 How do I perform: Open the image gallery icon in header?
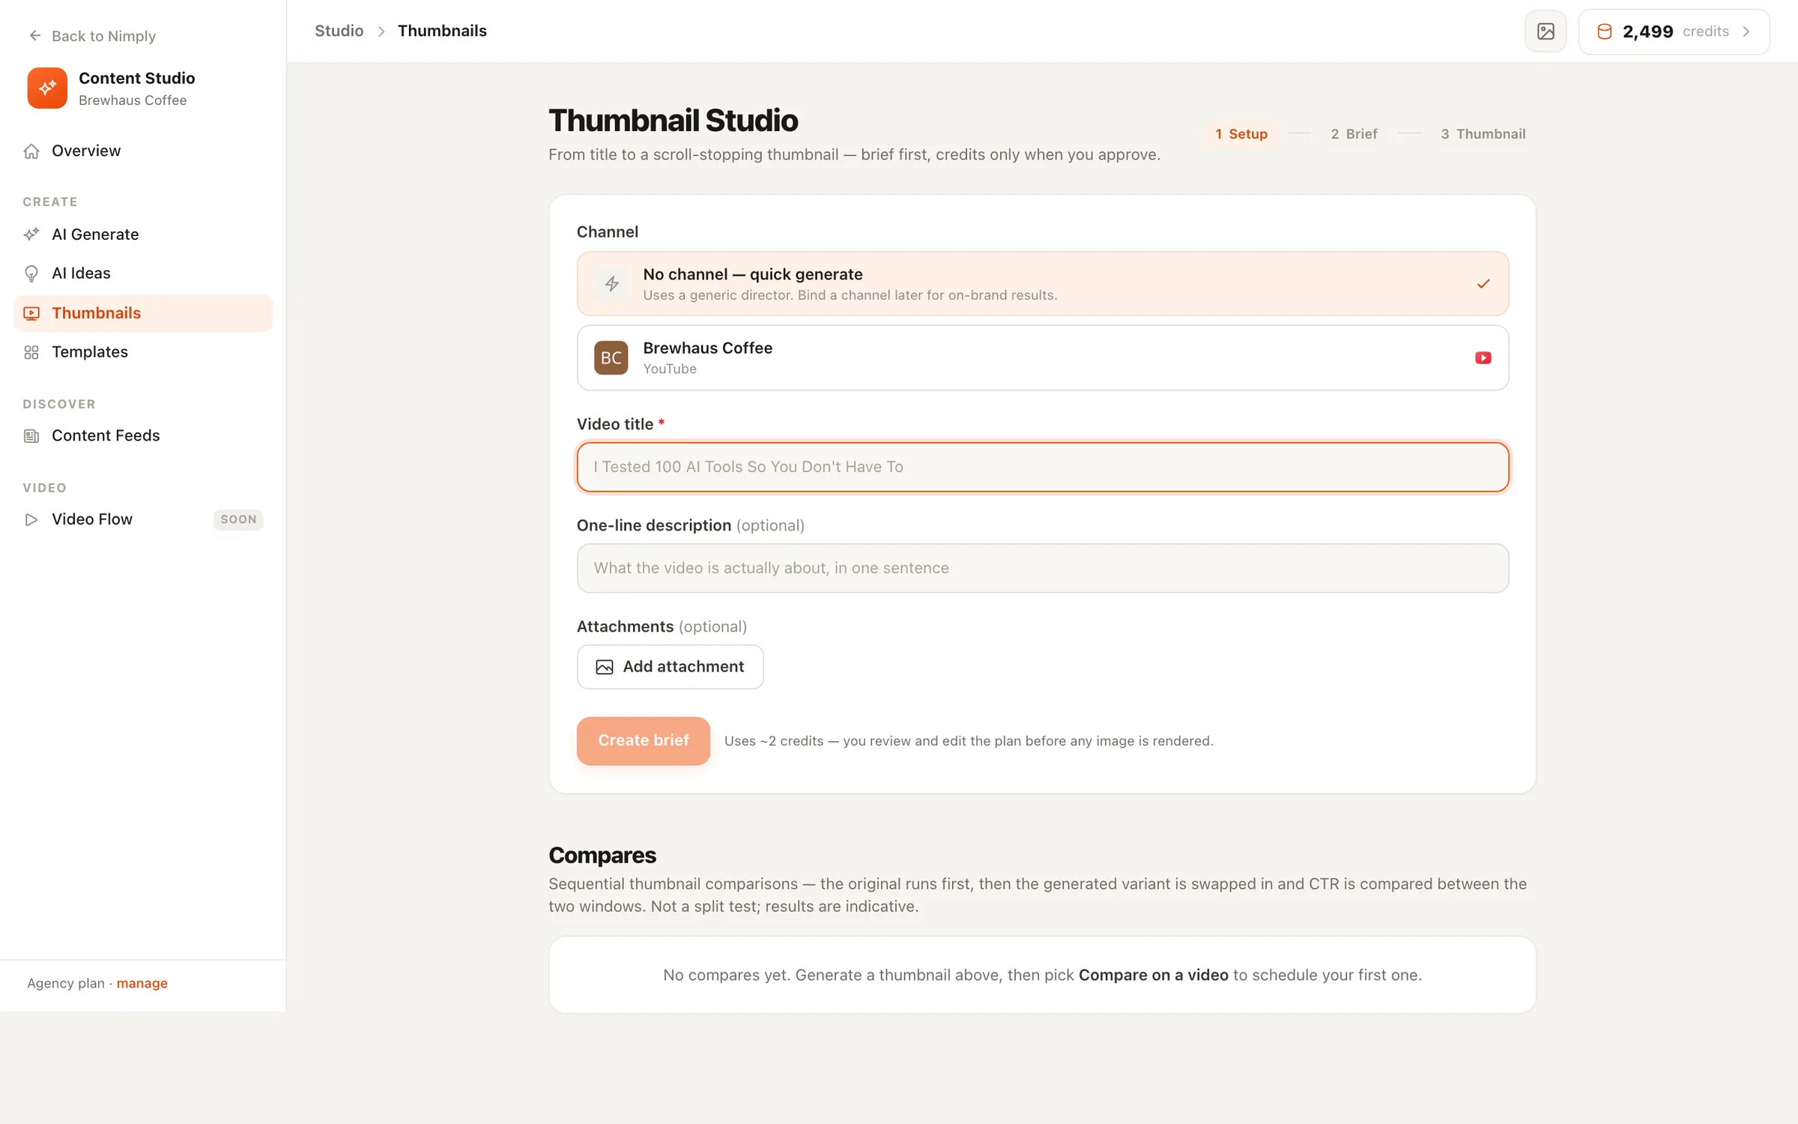click(1546, 31)
